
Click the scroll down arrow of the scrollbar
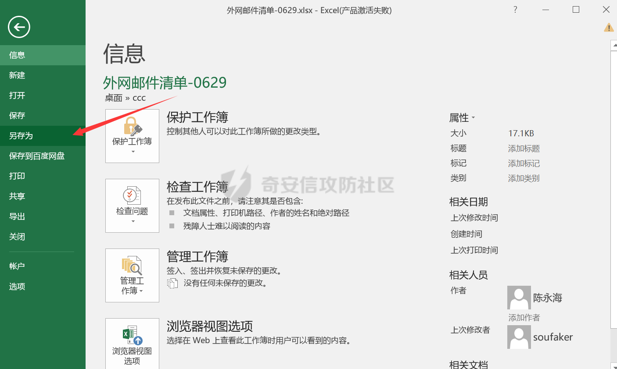614,366
